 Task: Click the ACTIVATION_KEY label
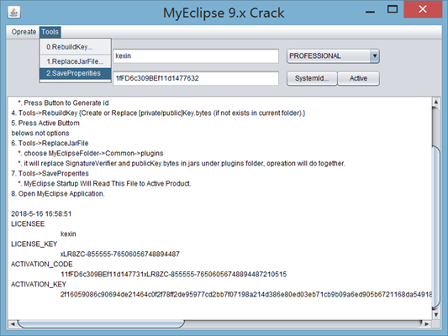point(39,284)
